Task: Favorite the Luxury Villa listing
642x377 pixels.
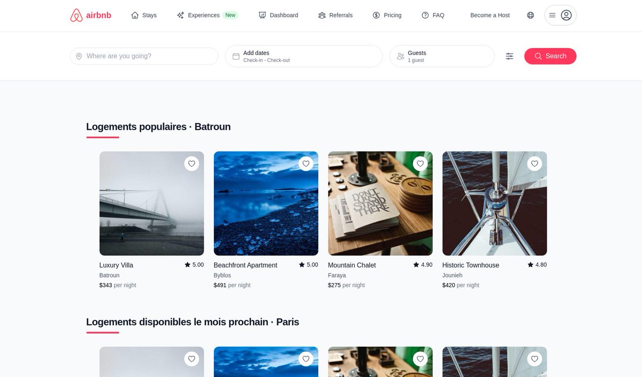Action: coord(192,164)
